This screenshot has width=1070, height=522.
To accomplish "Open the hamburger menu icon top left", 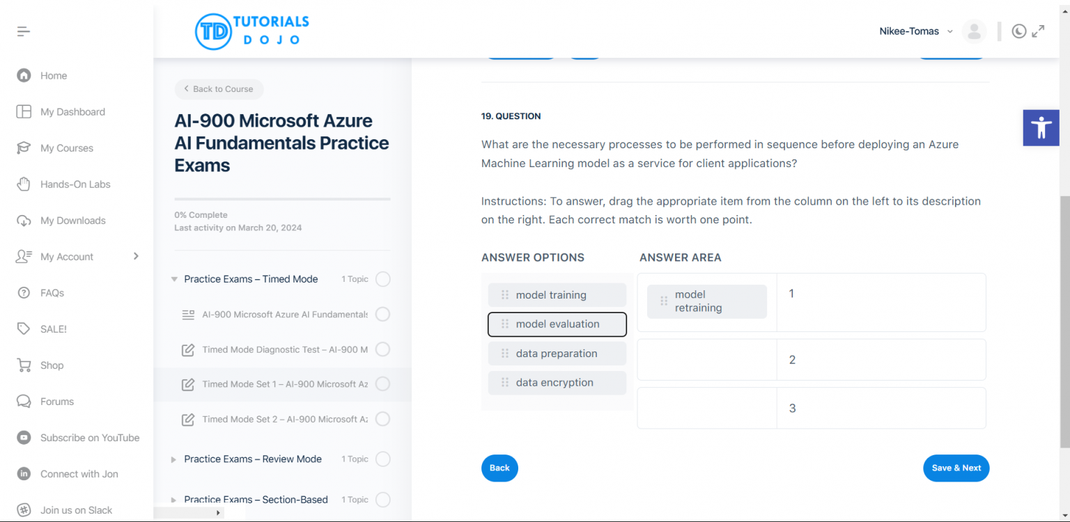I will click(23, 31).
